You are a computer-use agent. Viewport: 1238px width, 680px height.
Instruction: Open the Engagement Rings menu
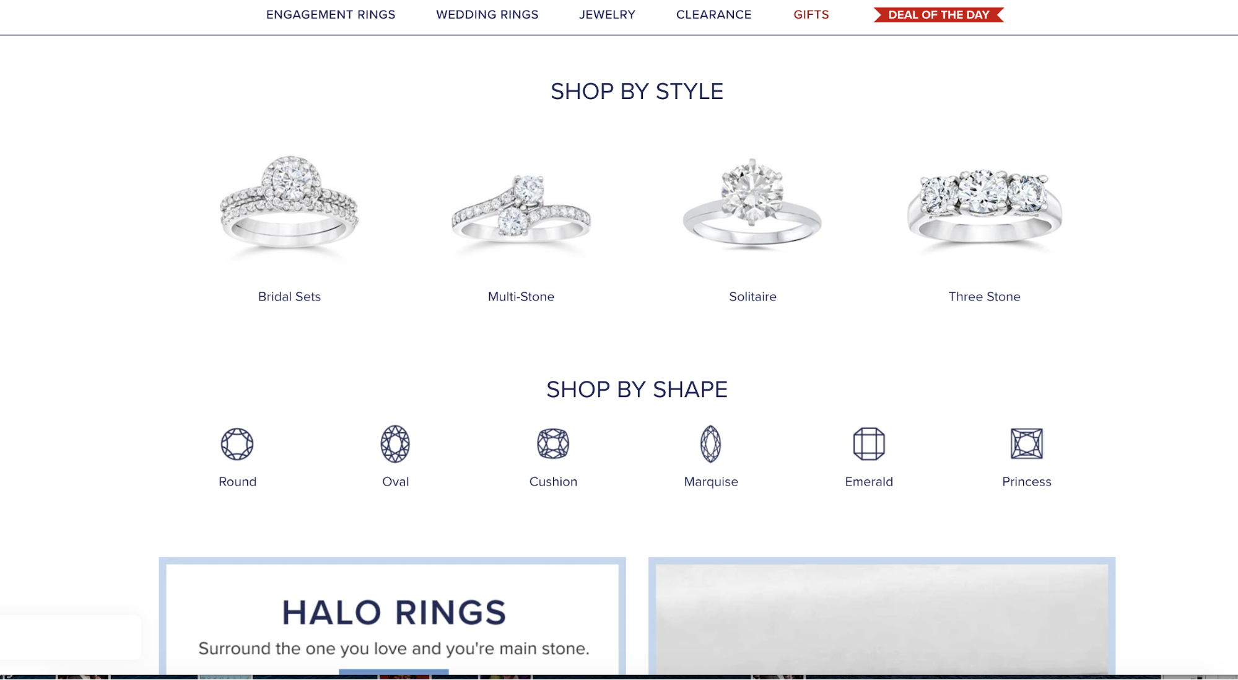[x=331, y=15]
